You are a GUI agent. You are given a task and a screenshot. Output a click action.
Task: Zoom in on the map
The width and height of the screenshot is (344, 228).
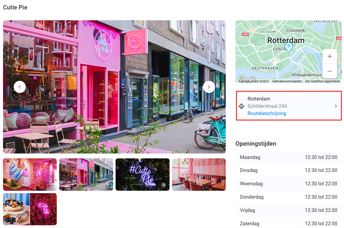(329, 57)
